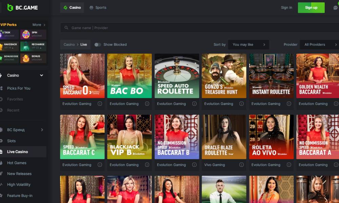Image resolution: width=339 pixels, height=203 pixels.
Task: Click the game name search field
Action: tap(200, 28)
